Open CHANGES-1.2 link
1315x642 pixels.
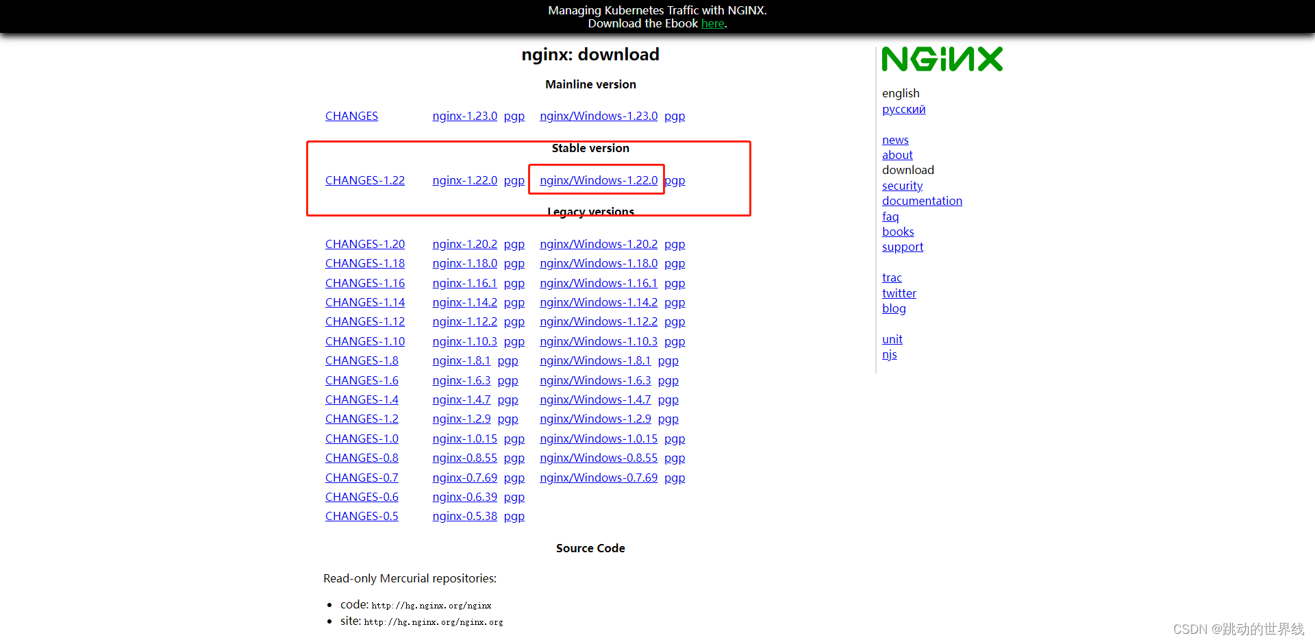click(362, 419)
